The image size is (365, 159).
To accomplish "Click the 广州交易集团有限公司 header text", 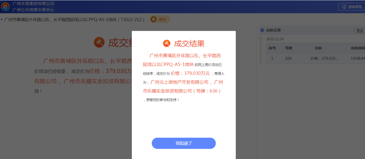I will click(x=33, y=3).
